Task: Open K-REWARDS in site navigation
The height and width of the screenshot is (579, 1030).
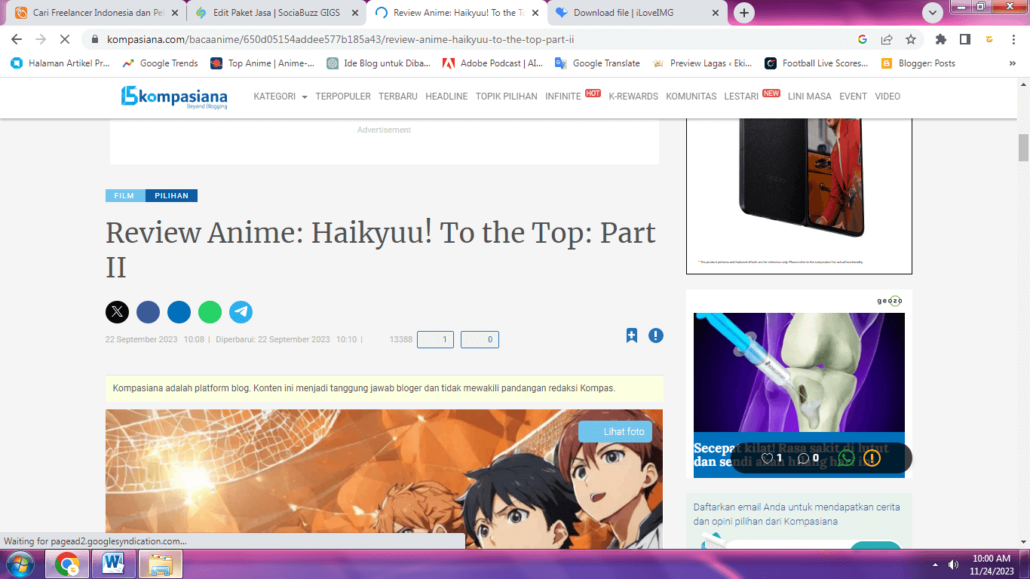Action: click(633, 96)
